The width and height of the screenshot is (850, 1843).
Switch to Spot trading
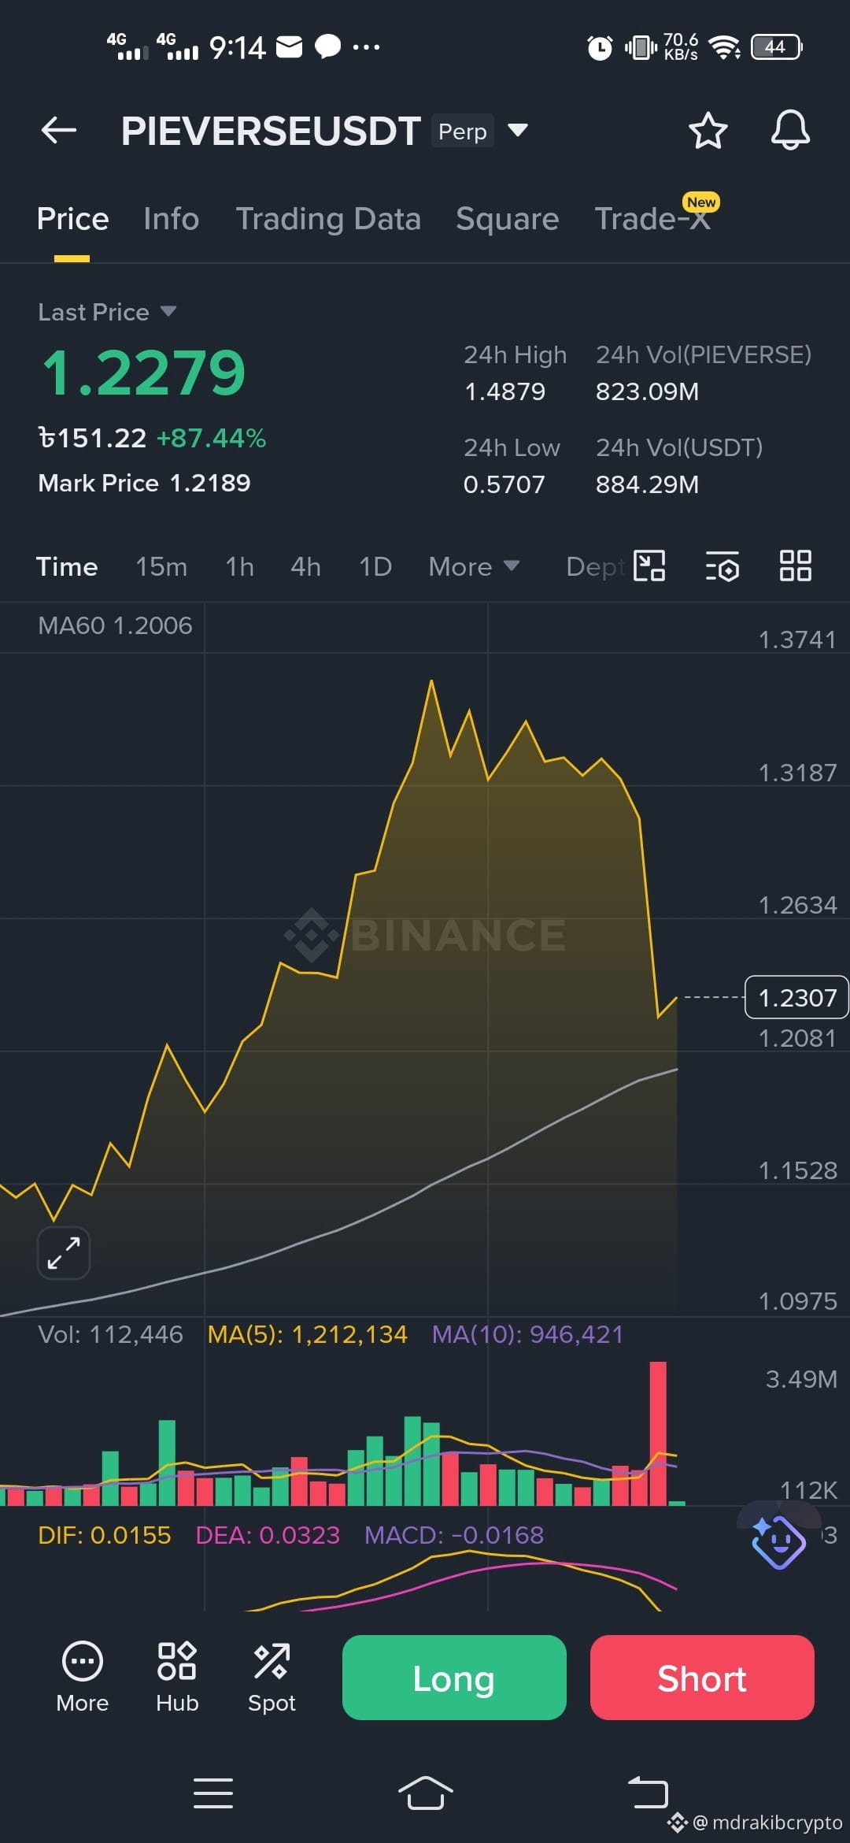272,1678
